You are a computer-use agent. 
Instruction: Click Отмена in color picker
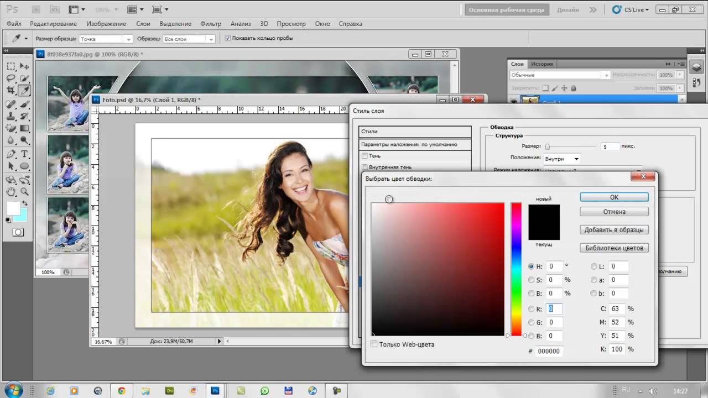pos(614,212)
